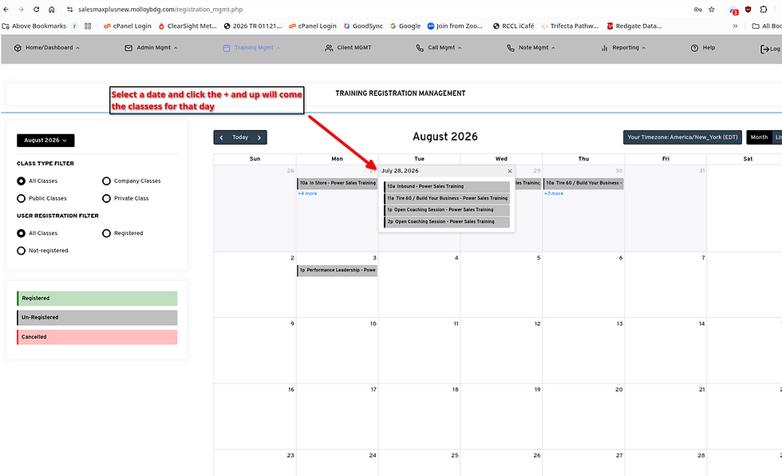The image size is (782, 476).
Task: Open the Reporting menu
Action: tap(623, 48)
